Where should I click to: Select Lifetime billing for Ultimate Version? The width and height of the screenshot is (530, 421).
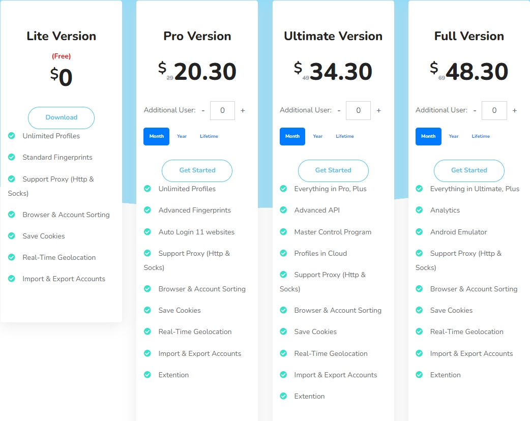(x=345, y=136)
